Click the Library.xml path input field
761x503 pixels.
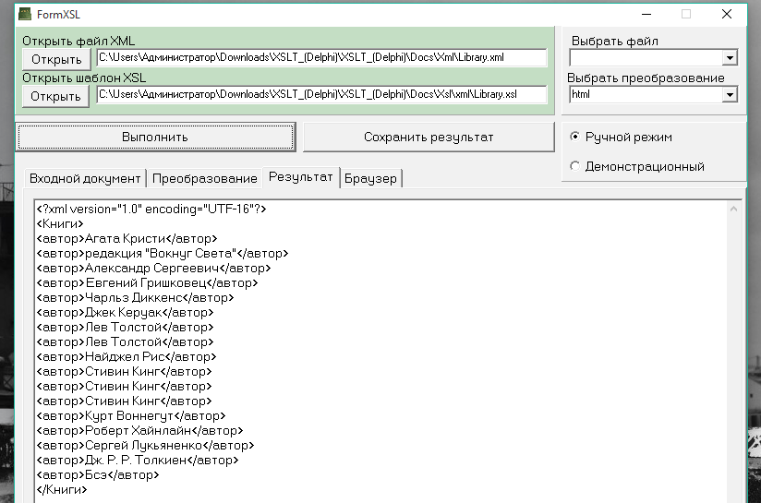[321, 58]
